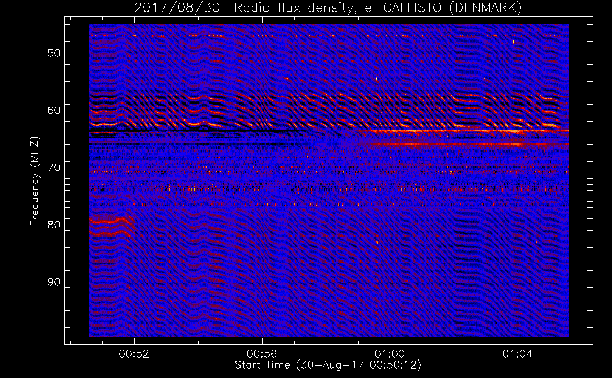612x378 pixels.
Task: Click the 80 frequency tick label
Action: tap(54, 225)
